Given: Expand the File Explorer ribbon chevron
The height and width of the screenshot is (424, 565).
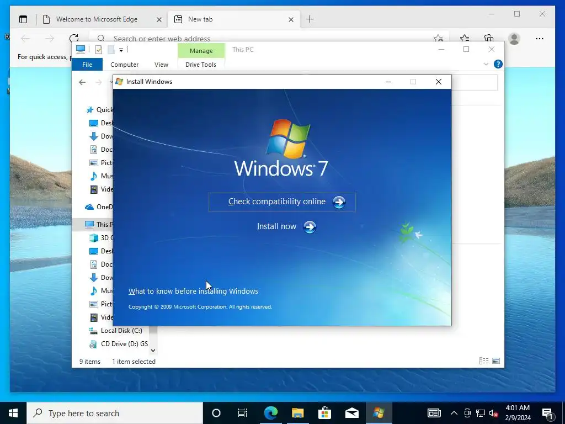Looking at the screenshot, I should [486, 64].
